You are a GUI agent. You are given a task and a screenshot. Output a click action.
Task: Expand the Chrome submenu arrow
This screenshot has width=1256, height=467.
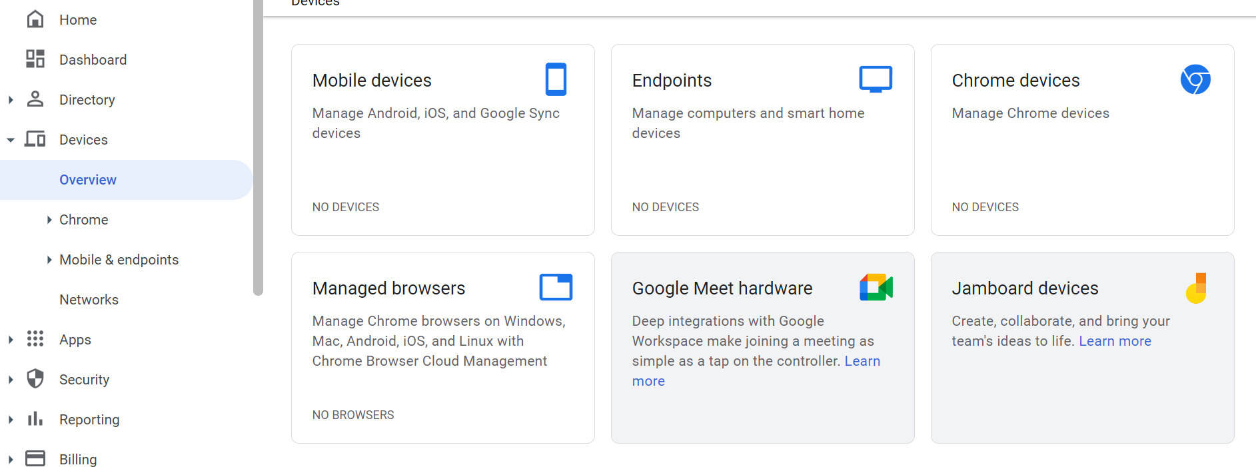49,220
